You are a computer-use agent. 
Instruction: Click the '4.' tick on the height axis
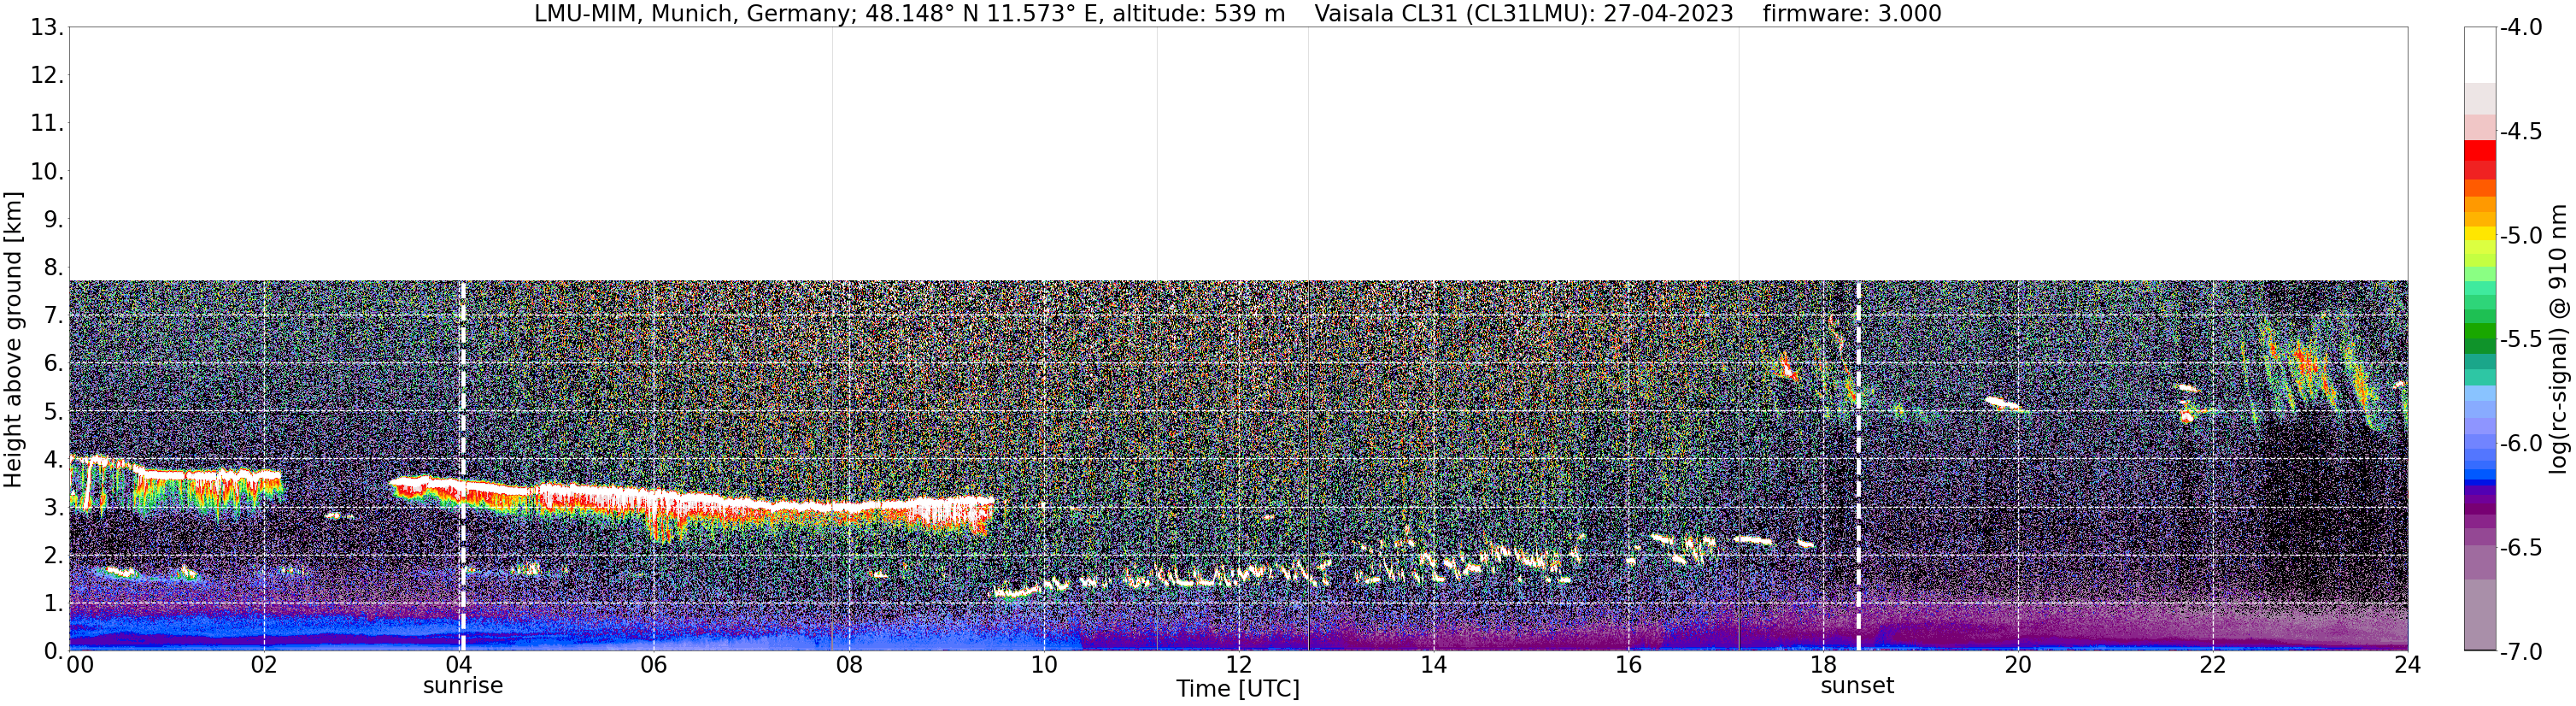tap(53, 459)
